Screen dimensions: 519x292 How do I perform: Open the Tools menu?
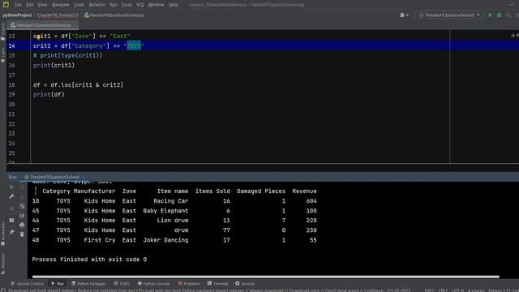(x=127, y=5)
